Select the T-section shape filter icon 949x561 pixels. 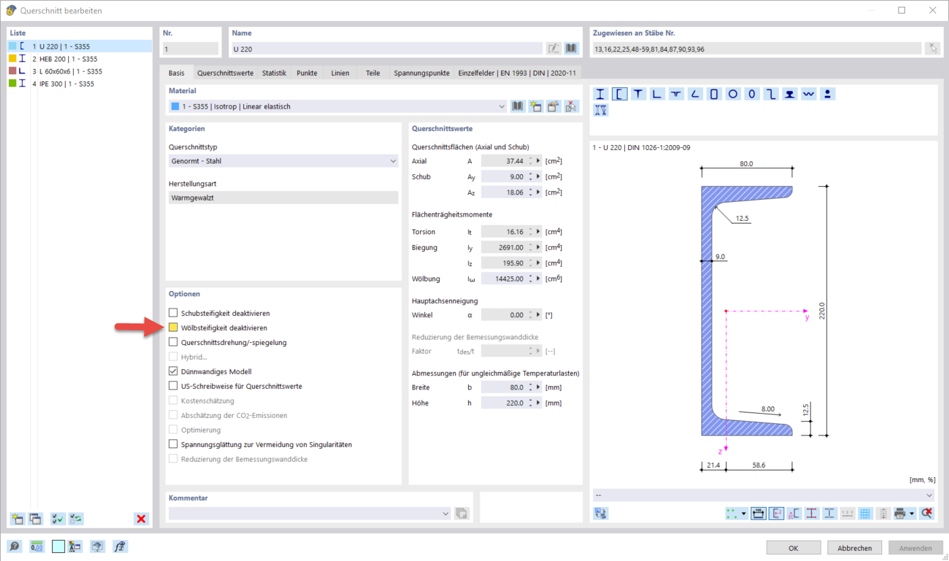coord(638,95)
